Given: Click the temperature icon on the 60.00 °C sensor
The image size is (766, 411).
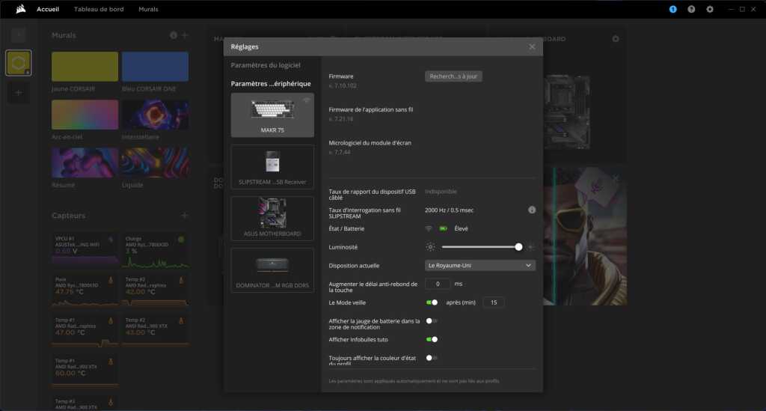Looking at the screenshot, I should [x=111, y=362].
